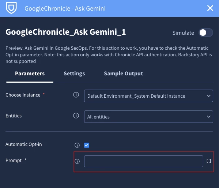
Task: Show info for Choose Instance
Action: tap(76, 95)
